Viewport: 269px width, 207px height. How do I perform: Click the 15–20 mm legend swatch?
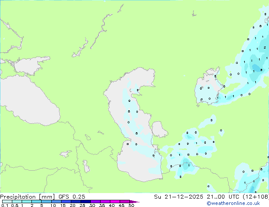tap(66, 202)
